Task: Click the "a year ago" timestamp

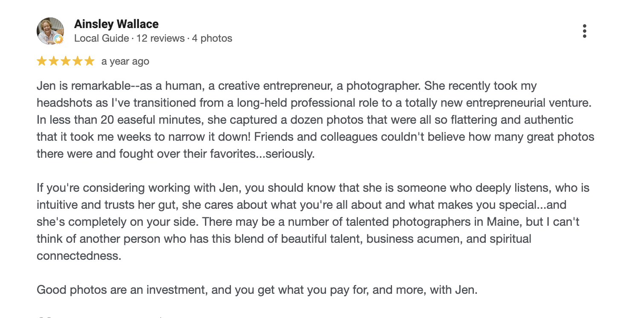Action: point(125,62)
